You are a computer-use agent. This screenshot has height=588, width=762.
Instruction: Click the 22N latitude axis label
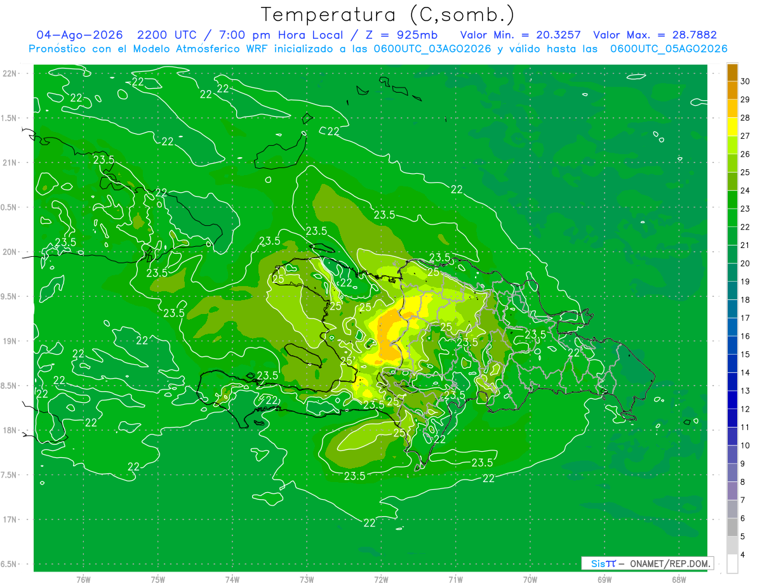point(10,74)
